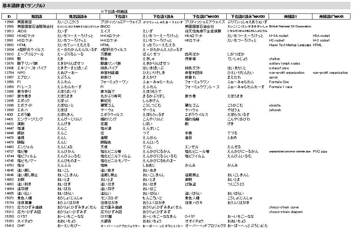Click the AIDS headword
The image size is (353, 234).
[22, 31]
